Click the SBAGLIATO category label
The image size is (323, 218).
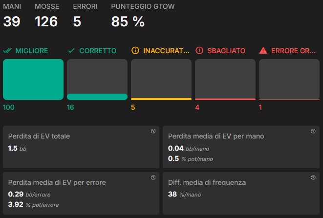(226, 51)
